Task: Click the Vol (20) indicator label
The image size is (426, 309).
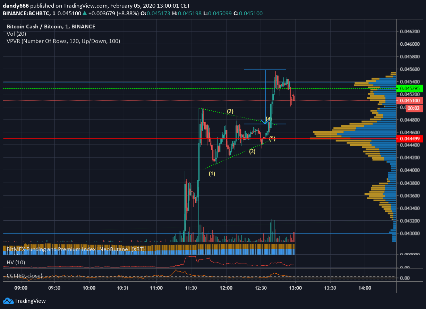Action: pos(16,34)
